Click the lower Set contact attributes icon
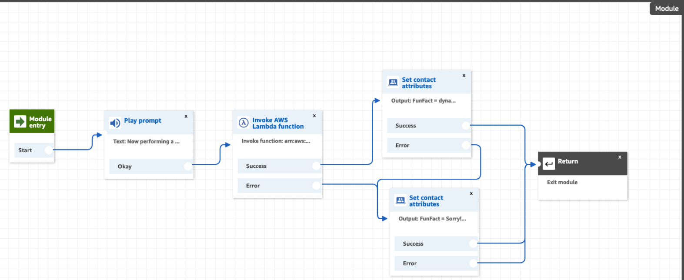The width and height of the screenshot is (684, 280). [400, 200]
